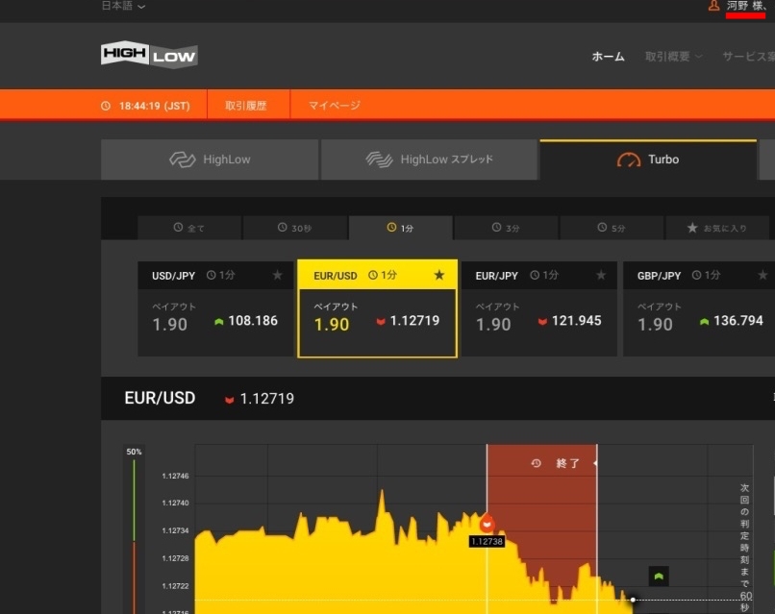Filter by 全て duration

tap(189, 228)
